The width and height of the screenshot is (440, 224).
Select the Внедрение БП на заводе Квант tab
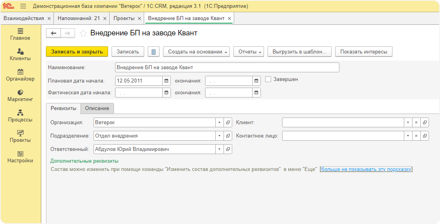[x=186, y=18]
